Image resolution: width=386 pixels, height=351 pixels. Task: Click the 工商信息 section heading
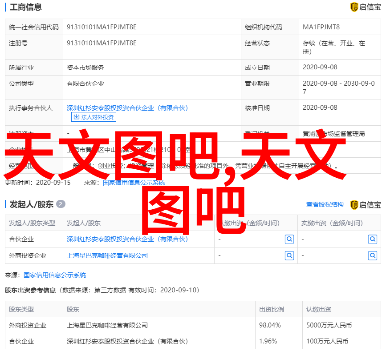click(26, 7)
